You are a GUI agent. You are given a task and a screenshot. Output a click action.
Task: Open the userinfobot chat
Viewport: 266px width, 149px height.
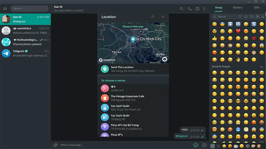point(26,31)
